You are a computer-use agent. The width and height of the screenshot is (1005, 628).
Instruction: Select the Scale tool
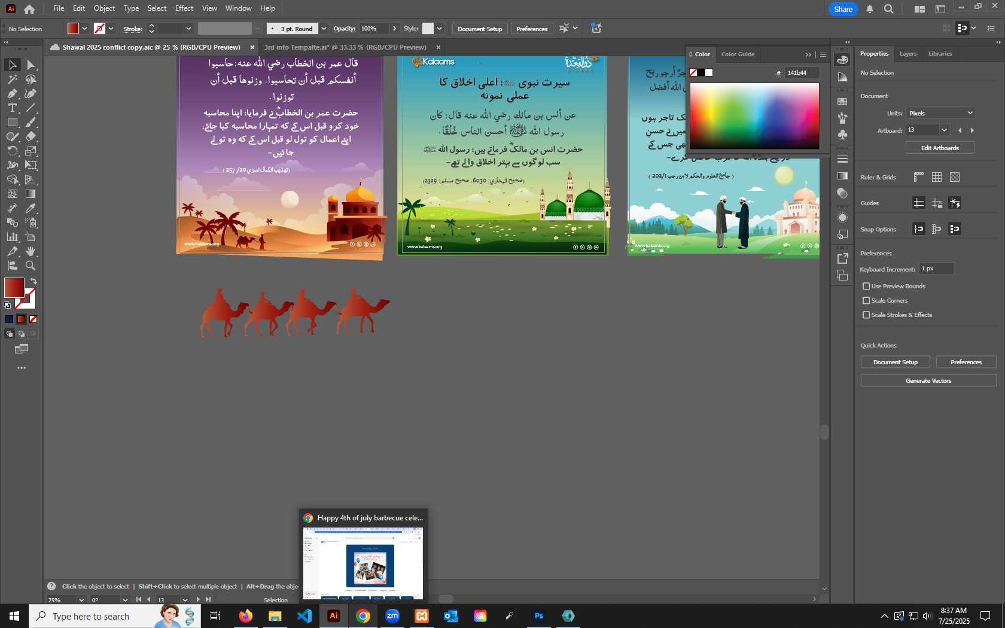(x=31, y=151)
